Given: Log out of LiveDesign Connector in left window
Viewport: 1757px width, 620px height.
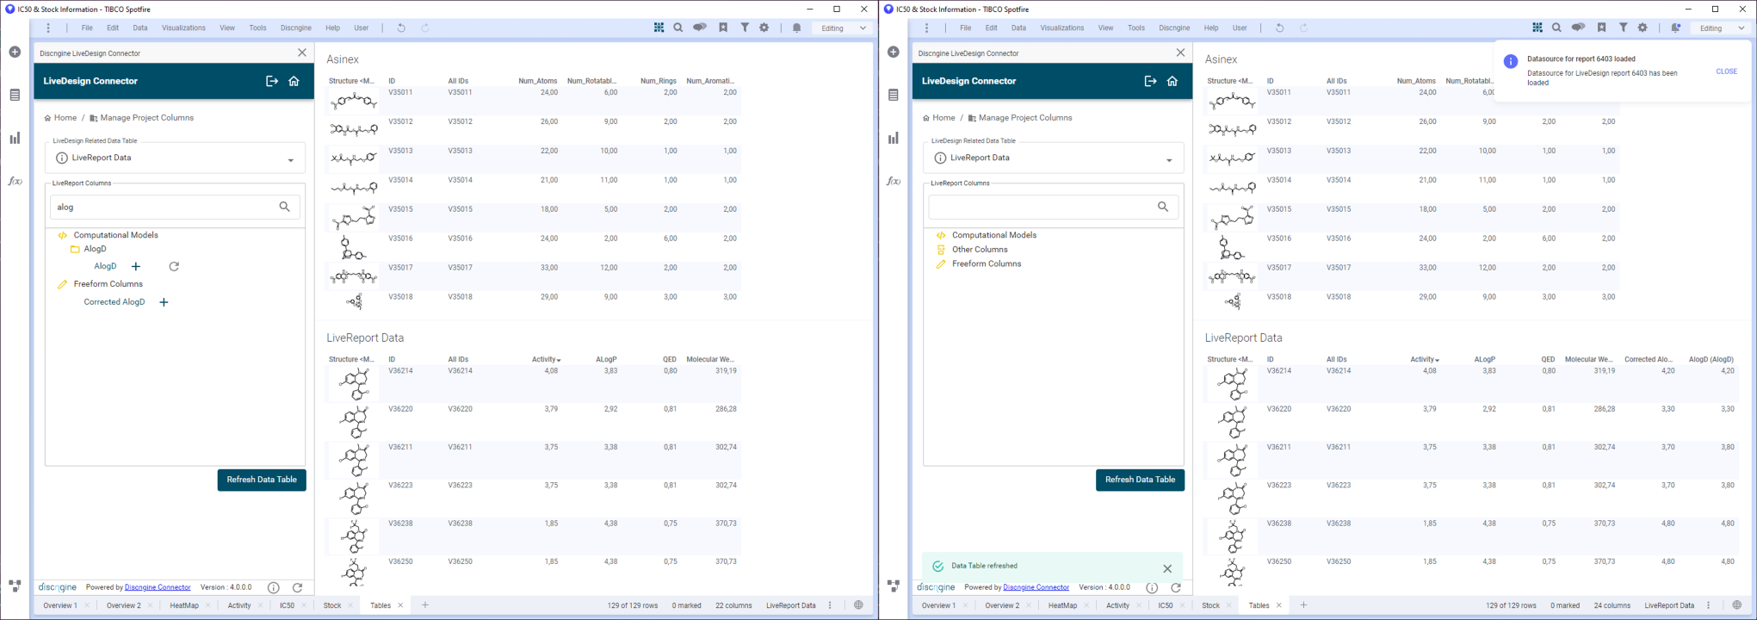Looking at the screenshot, I should tap(272, 81).
